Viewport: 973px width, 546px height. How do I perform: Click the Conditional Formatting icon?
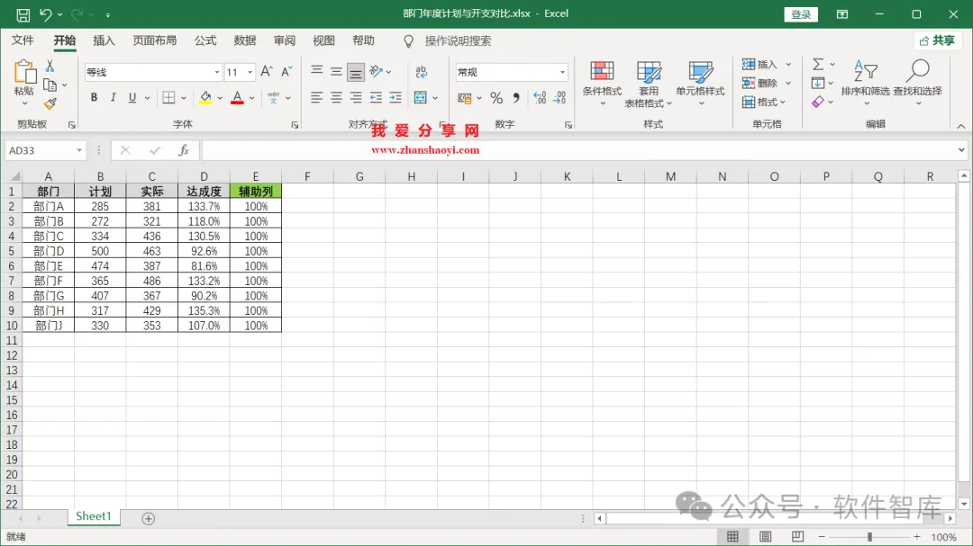pos(602,71)
